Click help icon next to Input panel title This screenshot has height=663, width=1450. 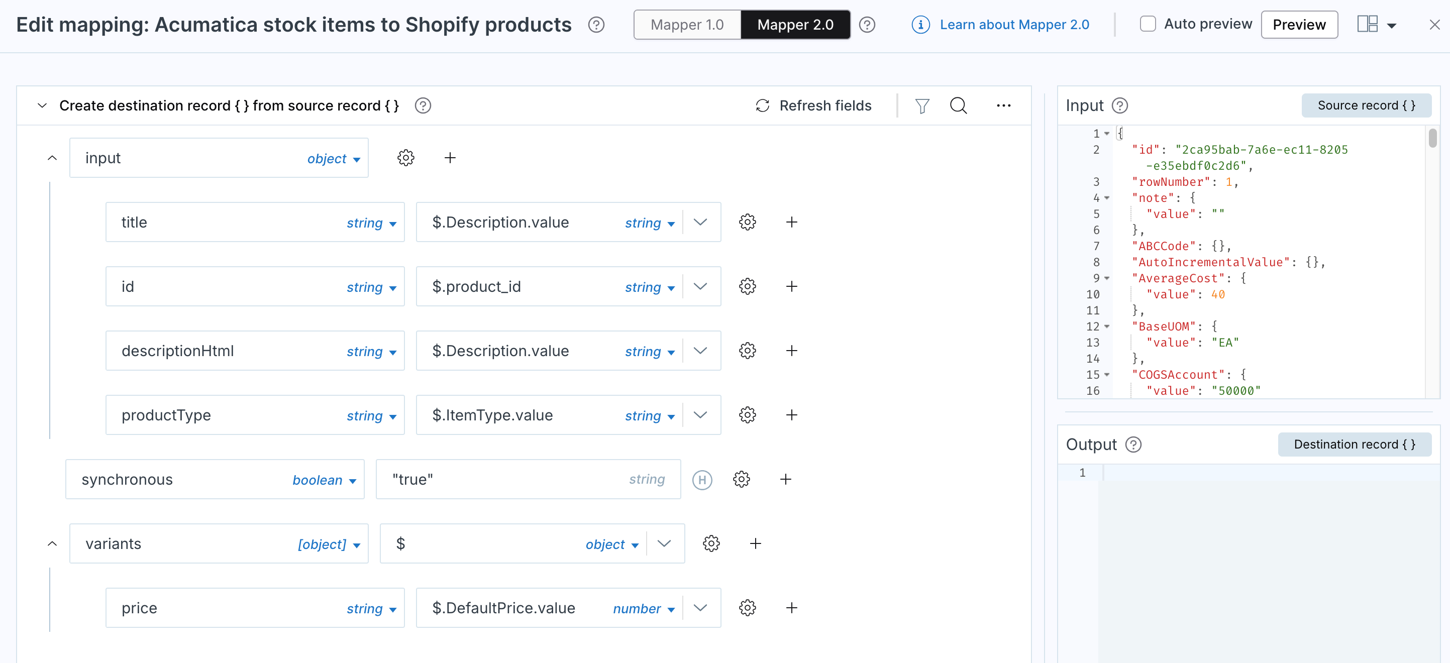(x=1119, y=106)
